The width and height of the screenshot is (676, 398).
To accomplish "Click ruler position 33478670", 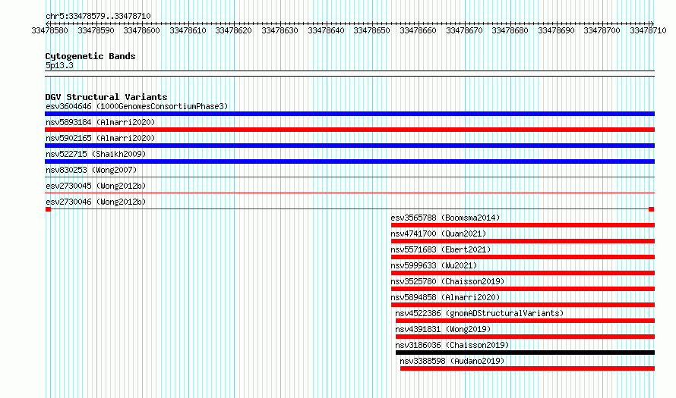I will [464, 30].
